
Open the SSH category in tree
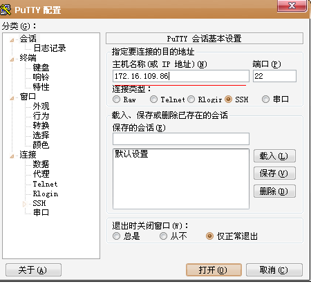(39, 203)
